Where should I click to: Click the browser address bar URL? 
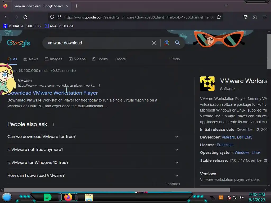pos(139,17)
